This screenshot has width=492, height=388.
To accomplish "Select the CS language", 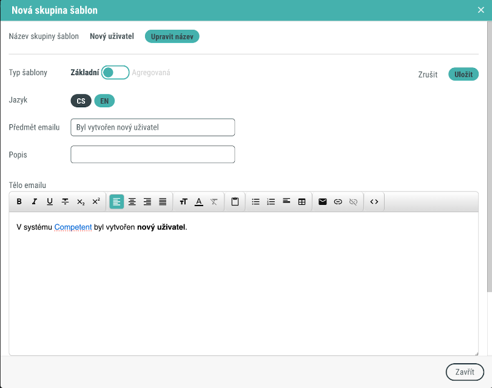I will pos(81,101).
